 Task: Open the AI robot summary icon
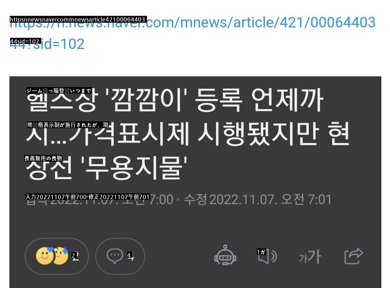tap(225, 256)
